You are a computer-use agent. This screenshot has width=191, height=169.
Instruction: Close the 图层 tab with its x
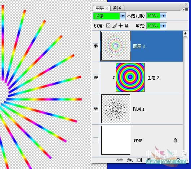click(107, 8)
